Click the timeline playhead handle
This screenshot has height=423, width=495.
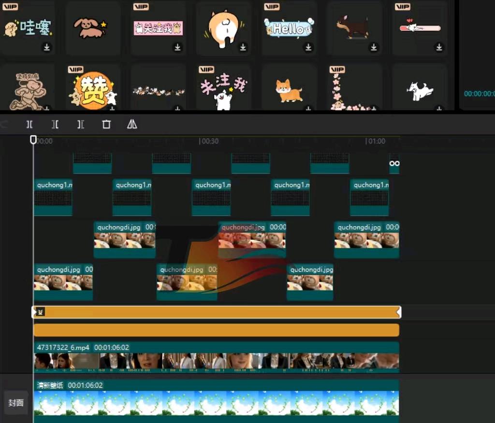pos(33,140)
